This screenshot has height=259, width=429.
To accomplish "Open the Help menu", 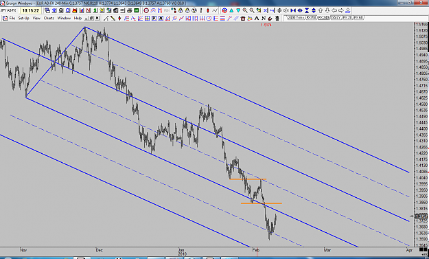I will pos(78,18).
